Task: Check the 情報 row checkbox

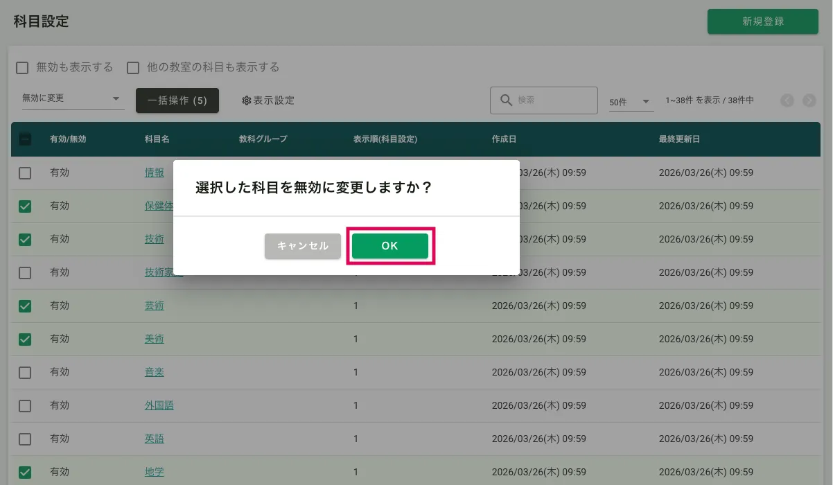Action: [x=25, y=173]
